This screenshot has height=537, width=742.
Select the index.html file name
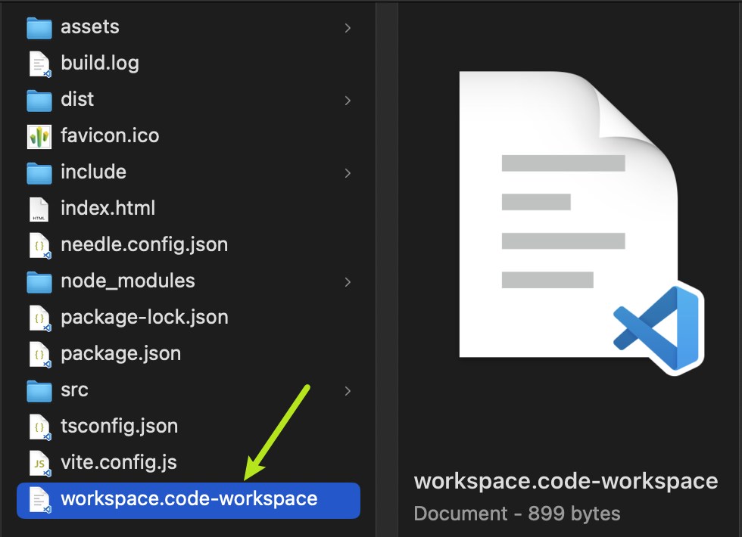point(108,209)
